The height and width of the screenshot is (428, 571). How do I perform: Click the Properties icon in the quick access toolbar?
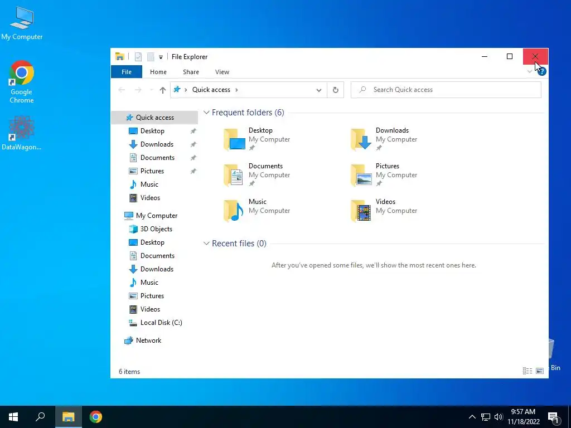tap(138, 57)
